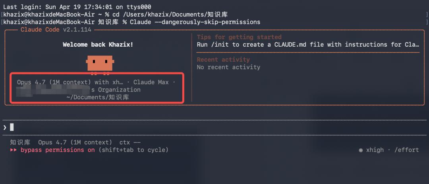Click the ctx -- context indicator
429x184 pixels.
pos(130,142)
